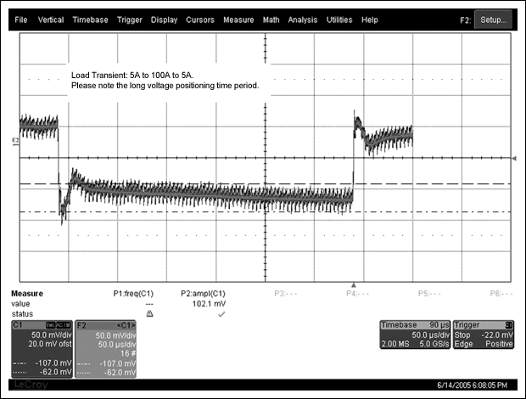Click the bandwidth limit badge in the C1 box
Screen dimensions: 526x399
click(x=50, y=325)
